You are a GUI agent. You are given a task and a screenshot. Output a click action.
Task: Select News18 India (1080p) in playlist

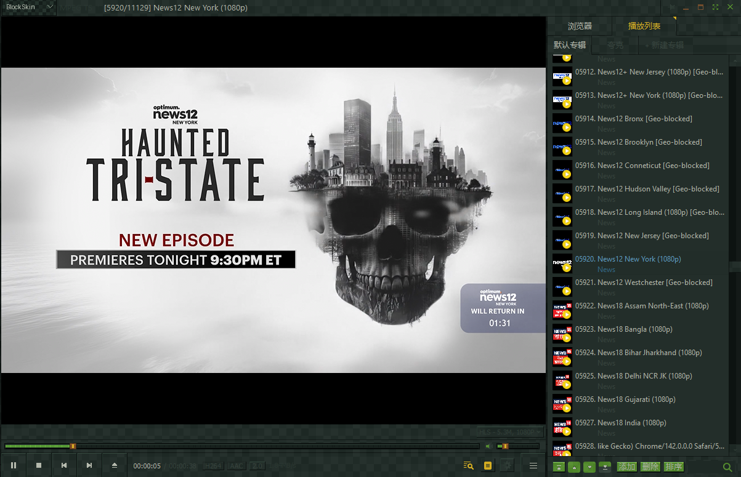point(640,428)
